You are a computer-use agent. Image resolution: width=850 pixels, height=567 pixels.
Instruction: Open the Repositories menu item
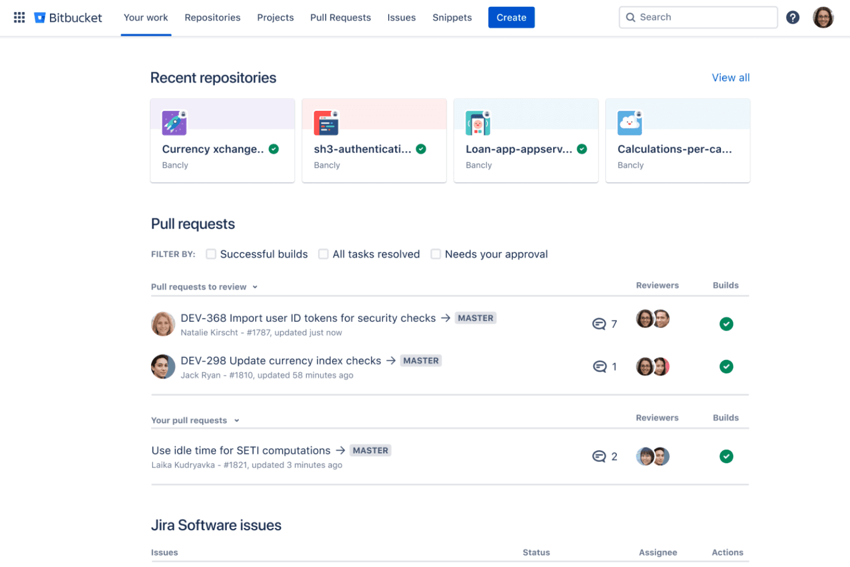coord(212,18)
